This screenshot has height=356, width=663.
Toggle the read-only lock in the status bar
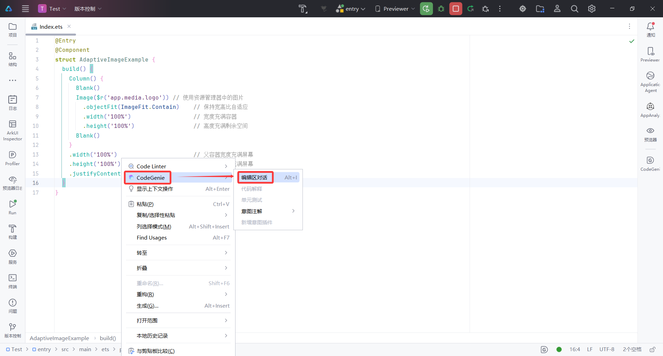(x=652, y=349)
